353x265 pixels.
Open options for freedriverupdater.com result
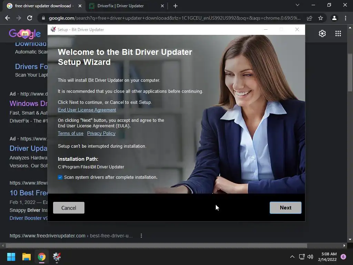(x=141, y=236)
